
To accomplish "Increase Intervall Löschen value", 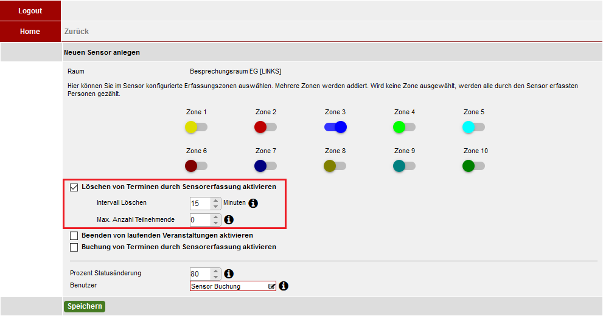I will pos(216,201).
